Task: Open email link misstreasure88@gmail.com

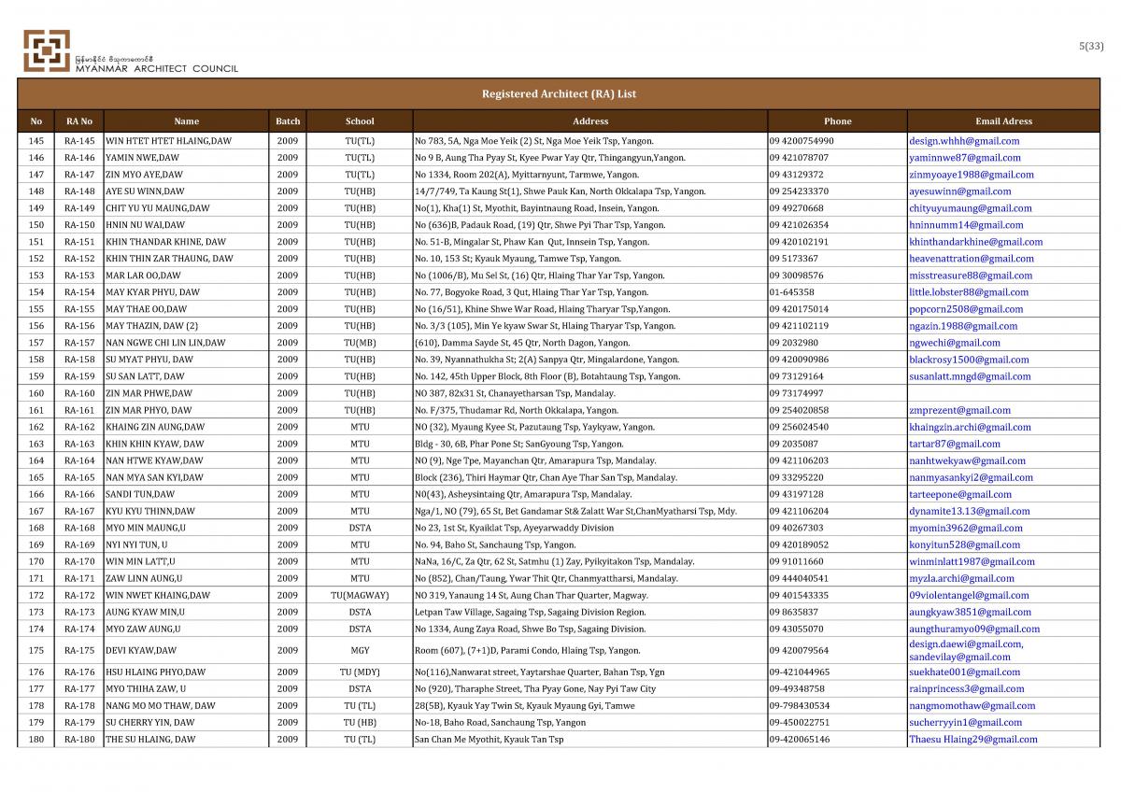Action: (971, 276)
